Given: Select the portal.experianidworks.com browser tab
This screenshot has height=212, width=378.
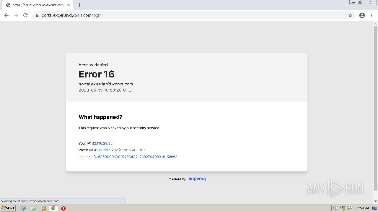Looking at the screenshot, I should point(38,5).
